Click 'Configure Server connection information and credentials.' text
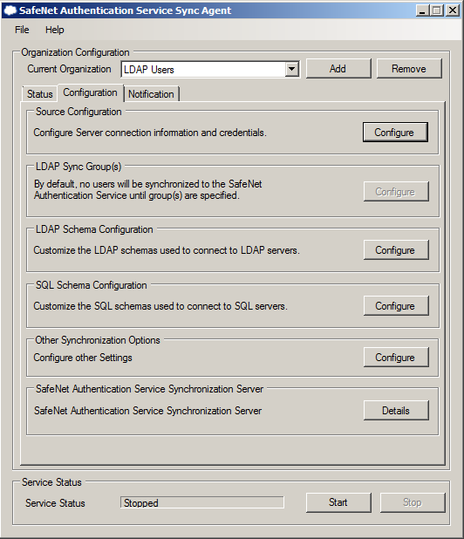464x539 pixels. 150,133
